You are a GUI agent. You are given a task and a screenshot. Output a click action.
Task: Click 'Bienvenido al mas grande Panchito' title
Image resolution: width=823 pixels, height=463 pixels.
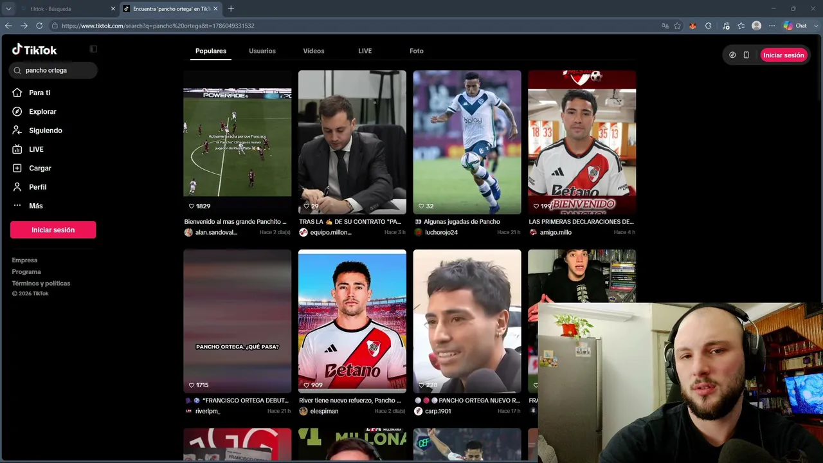click(x=235, y=222)
